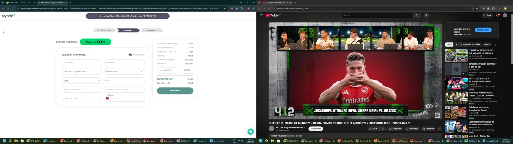513x144 pixels.
Task: Click the Recortar button
Action: 428,129
